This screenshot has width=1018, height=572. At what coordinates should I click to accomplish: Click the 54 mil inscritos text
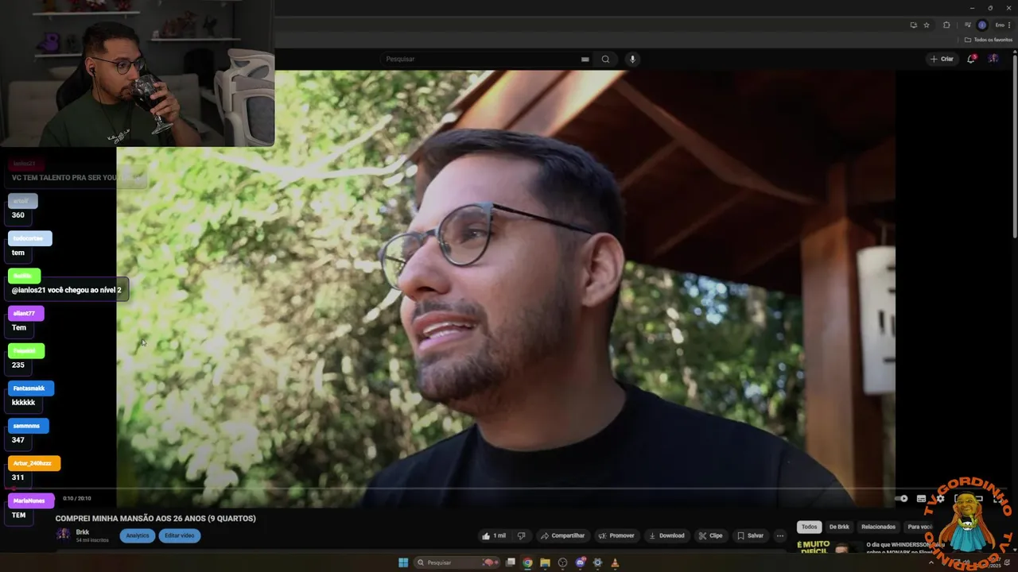(92, 540)
